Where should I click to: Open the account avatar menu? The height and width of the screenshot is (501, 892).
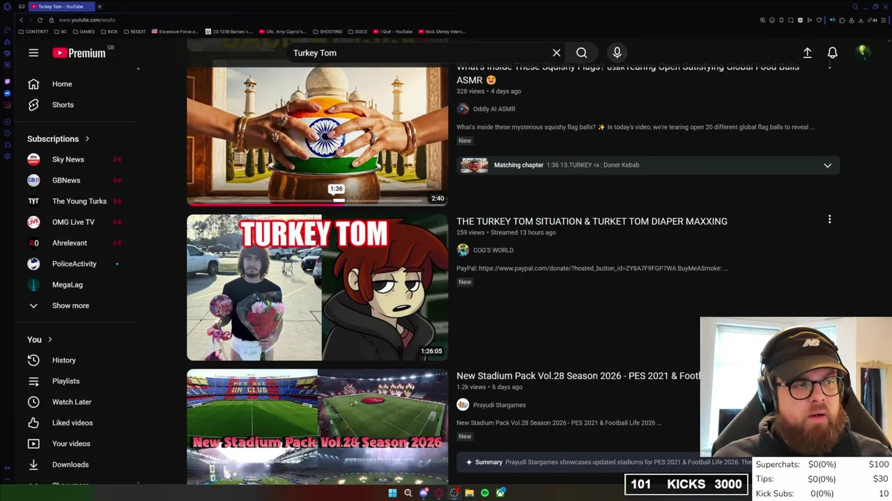tap(863, 53)
